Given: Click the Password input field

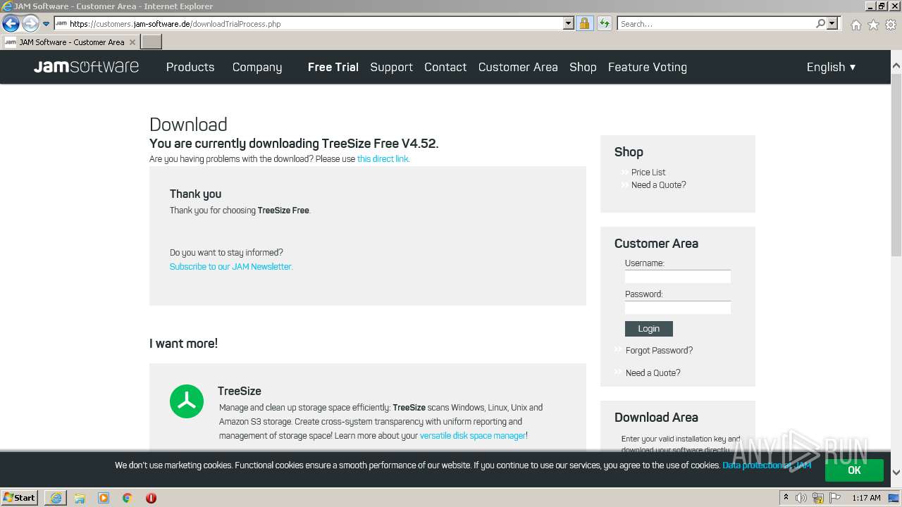Looking at the screenshot, I should pos(678,308).
